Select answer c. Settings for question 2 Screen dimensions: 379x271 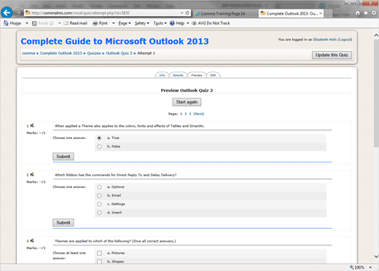point(99,204)
